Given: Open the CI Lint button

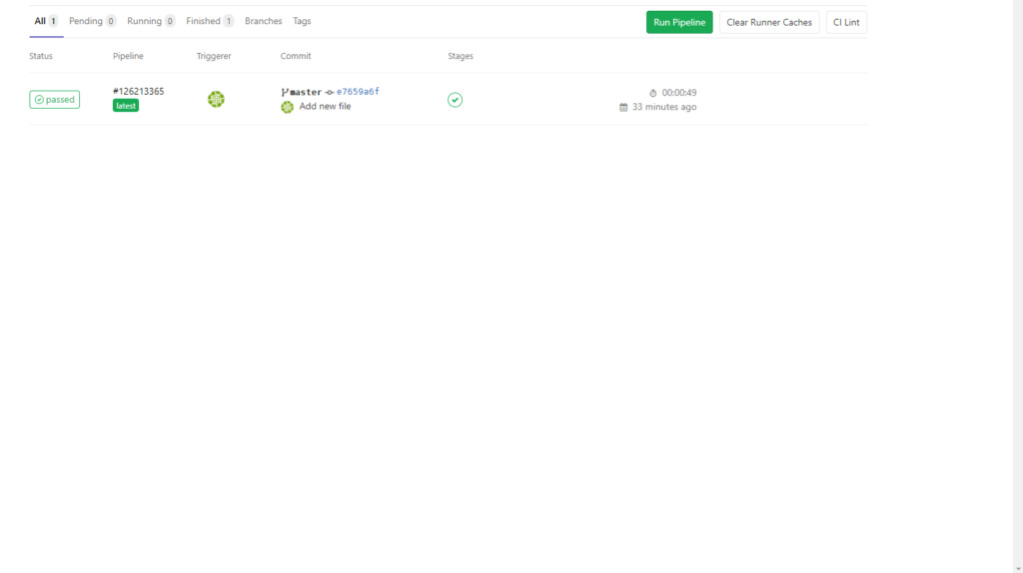Looking at the screenshot, I should click(846, 22).
